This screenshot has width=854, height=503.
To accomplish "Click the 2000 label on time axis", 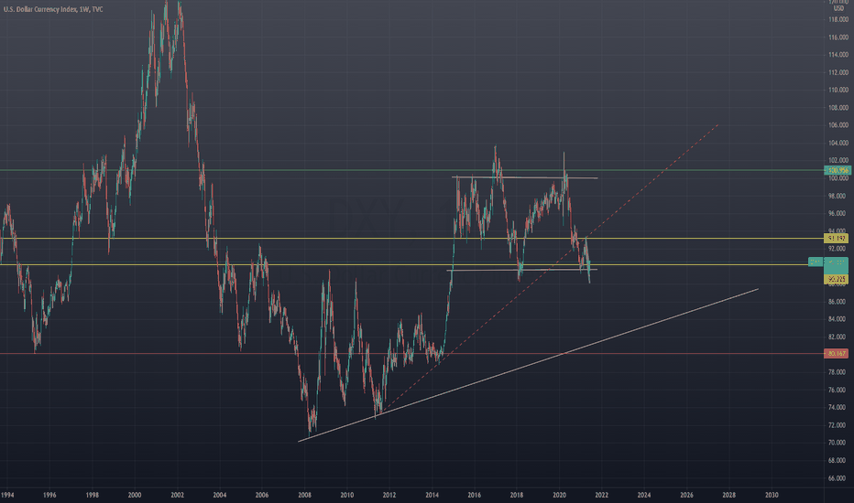I will click(135, 495).
